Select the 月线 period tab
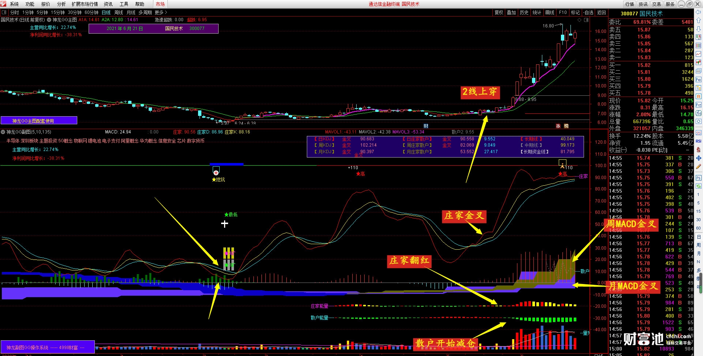The width and height of the screenshot is (703, 356). coord(131,12)
